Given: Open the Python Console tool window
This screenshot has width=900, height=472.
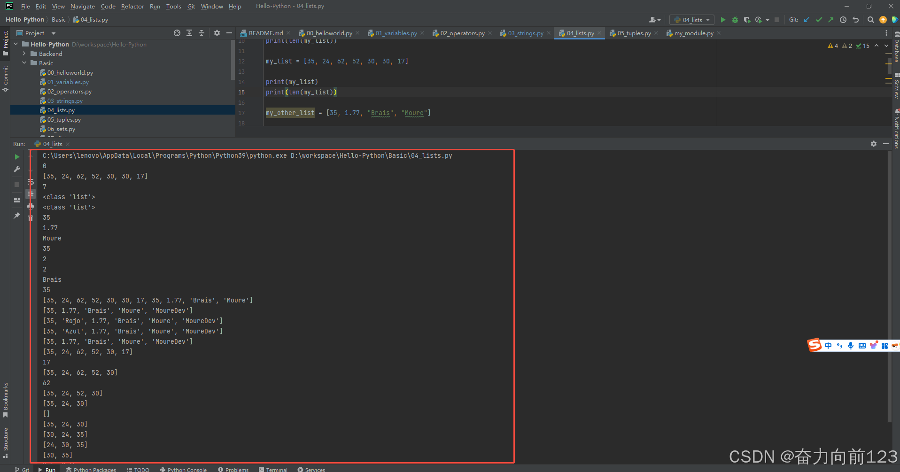Looking at the screenshot, I should [183, 469].
